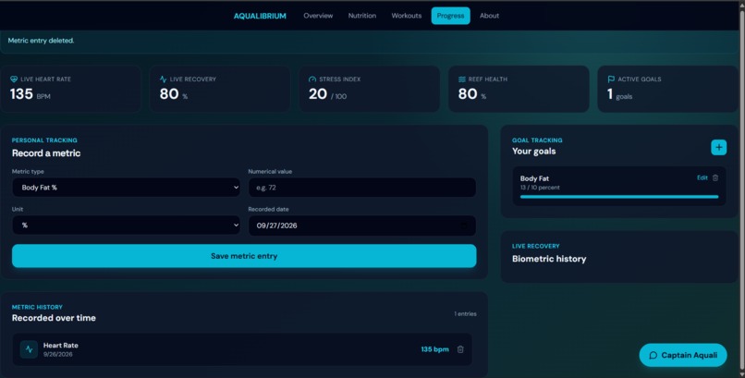Click the '1 entries' count label

465,314
